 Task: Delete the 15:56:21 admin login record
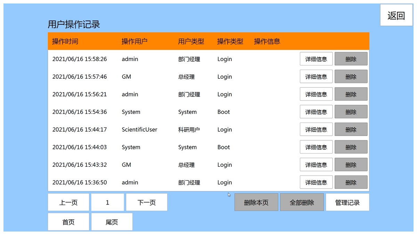(x=351, y=94)
